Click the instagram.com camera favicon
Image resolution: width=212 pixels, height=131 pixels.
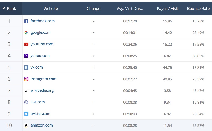click(x=26, y=79)
